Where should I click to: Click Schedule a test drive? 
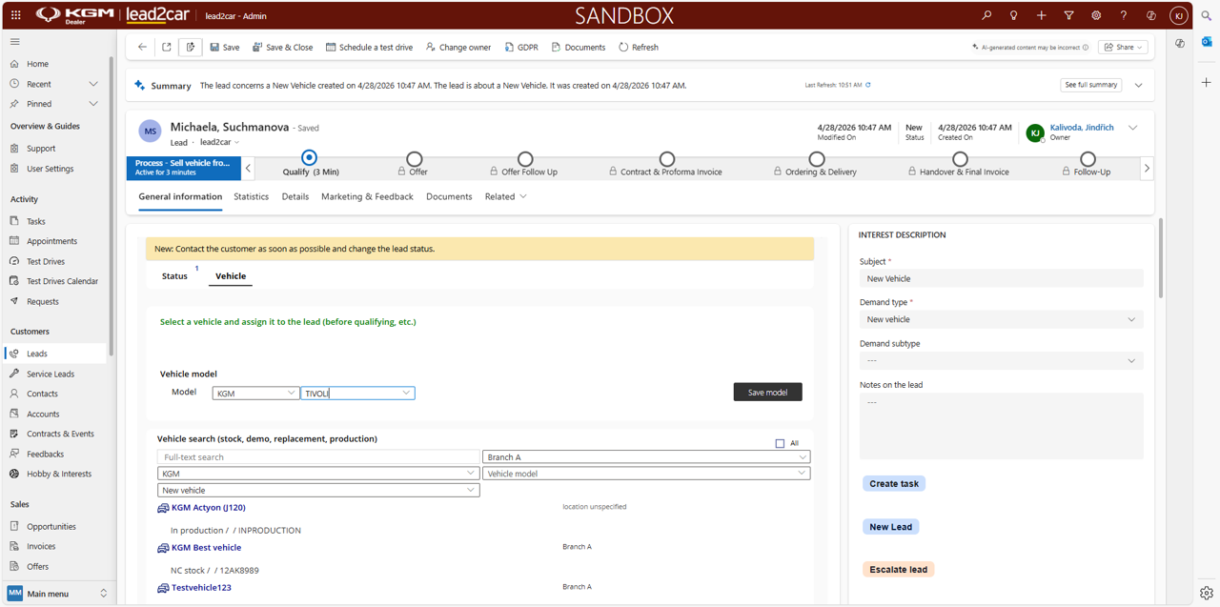point(369,47)
